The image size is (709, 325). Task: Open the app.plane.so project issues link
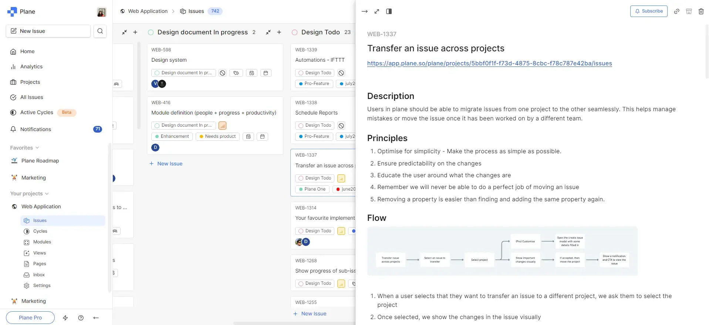[x=489, y=64]
